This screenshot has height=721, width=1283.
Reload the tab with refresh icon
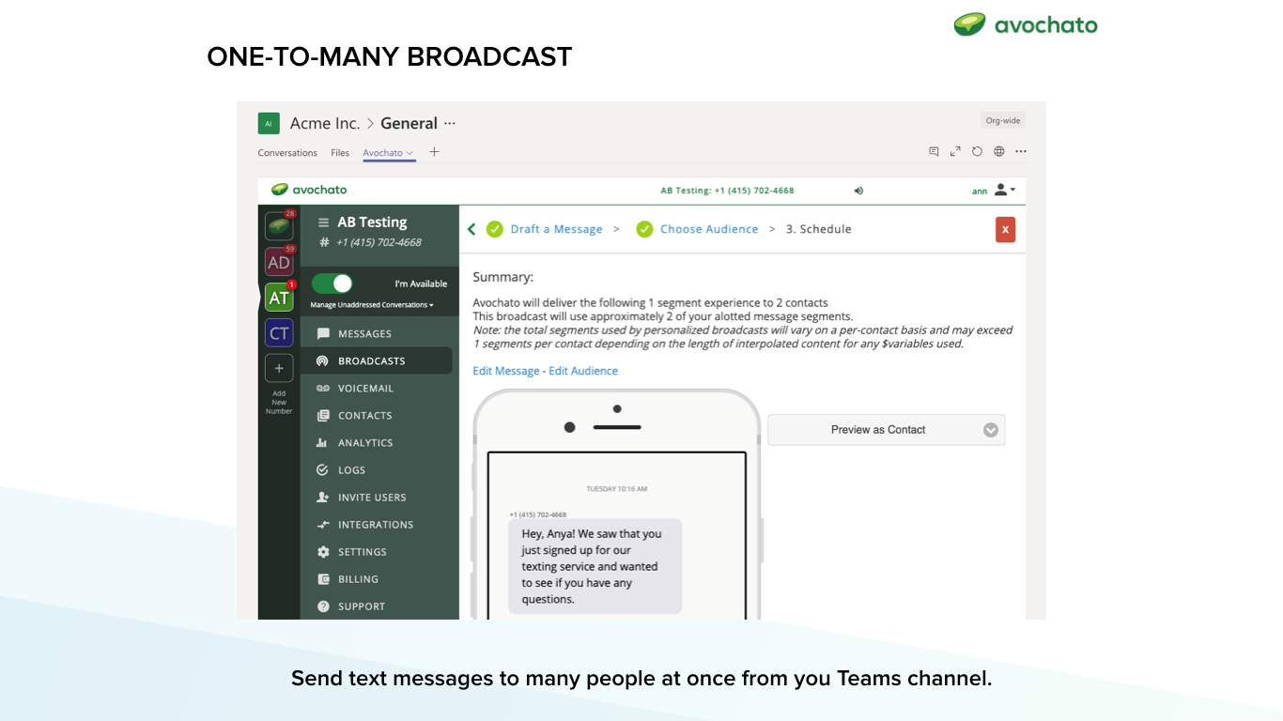click(977, 151)
